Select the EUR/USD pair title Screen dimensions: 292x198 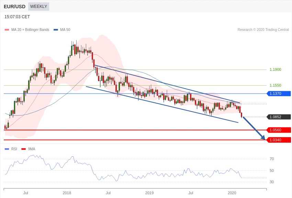coord(14,7)
